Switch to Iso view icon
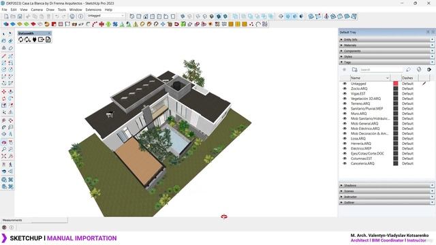 point(132,16)
